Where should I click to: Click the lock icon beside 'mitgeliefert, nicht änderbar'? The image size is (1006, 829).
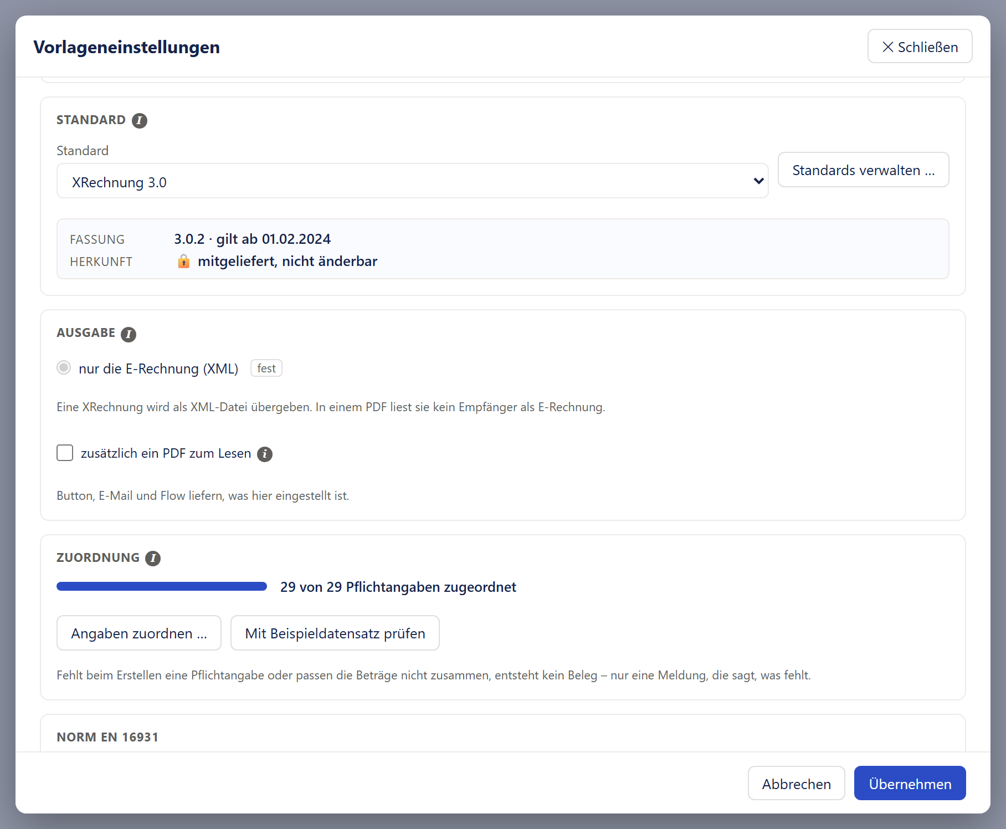183,261
